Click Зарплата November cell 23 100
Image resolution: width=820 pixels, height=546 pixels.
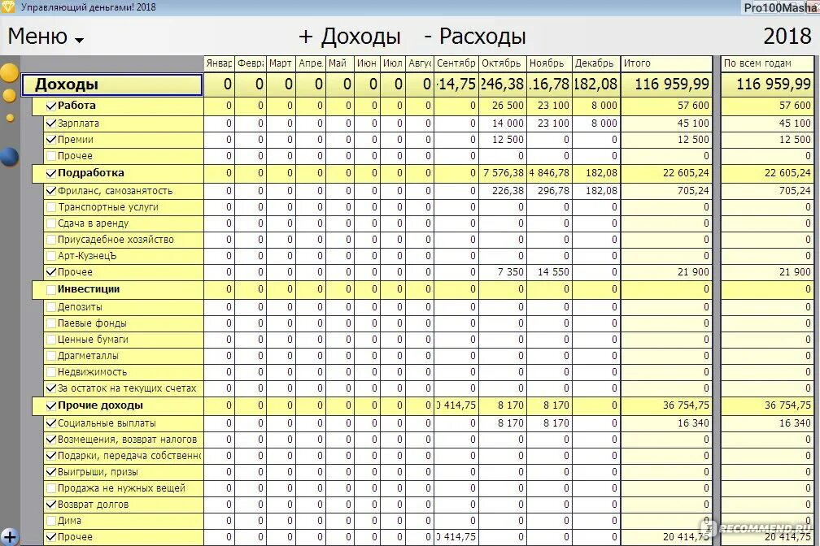549,123
